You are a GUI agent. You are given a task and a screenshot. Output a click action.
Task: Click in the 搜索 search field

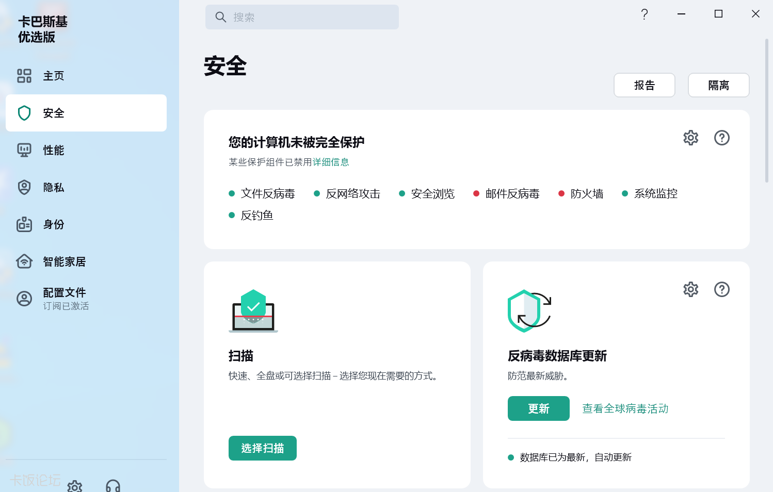(x=302, y=17)
